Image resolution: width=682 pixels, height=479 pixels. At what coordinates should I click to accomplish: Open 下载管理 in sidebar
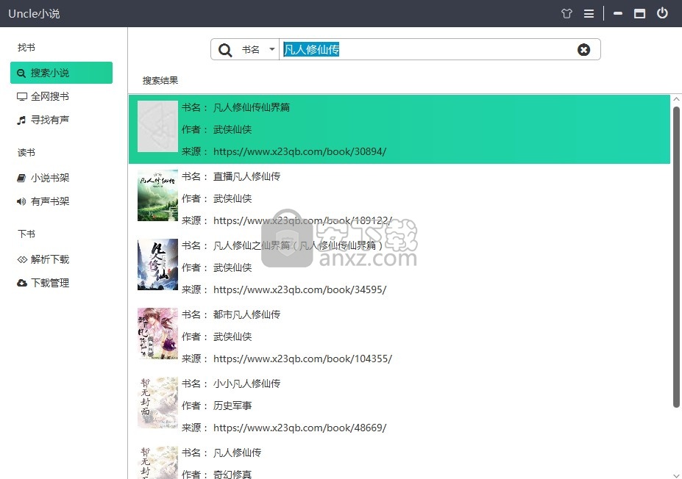[x=61, y=283]
